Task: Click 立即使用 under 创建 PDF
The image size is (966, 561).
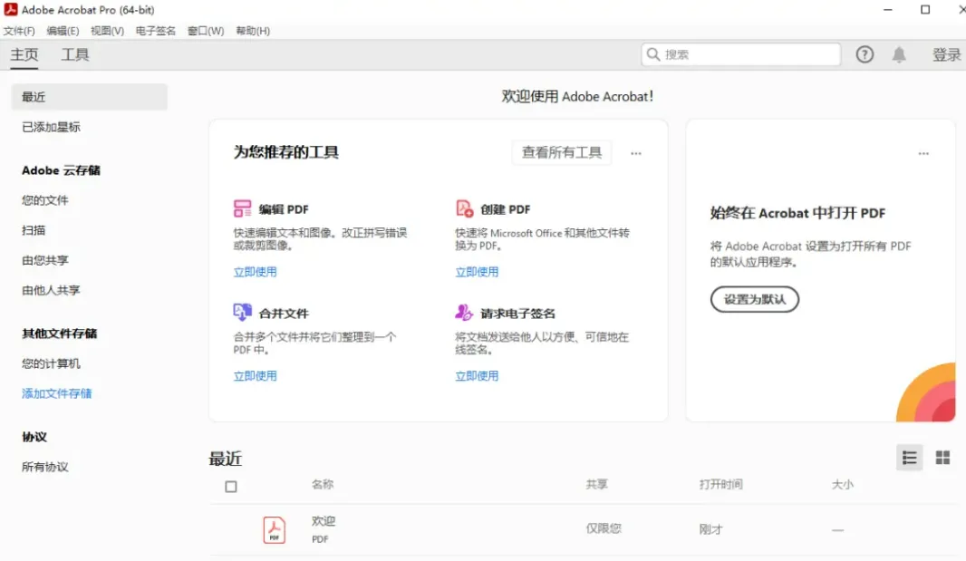Action: tap(477, 272)
